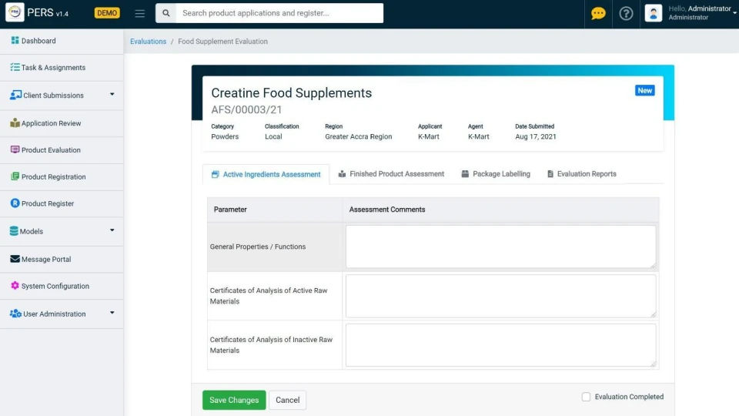
Task: Click the Message Portal envelope icon
Action: (15, 259)
